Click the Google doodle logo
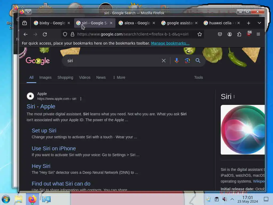The width and height of the screenshot is (273, 205). pyautogui.click(x=38, y=61)
